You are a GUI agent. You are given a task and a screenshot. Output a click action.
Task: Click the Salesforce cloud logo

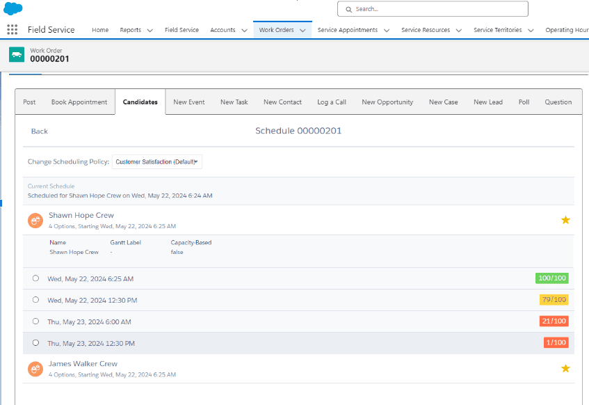(13, 8)
